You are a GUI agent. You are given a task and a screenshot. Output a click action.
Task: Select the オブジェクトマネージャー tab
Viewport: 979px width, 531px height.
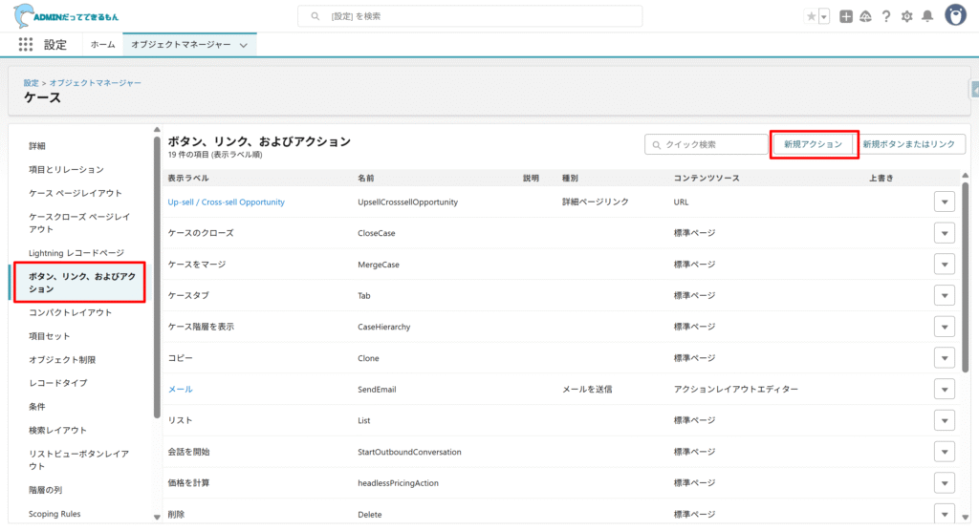(x=181, y=44)
